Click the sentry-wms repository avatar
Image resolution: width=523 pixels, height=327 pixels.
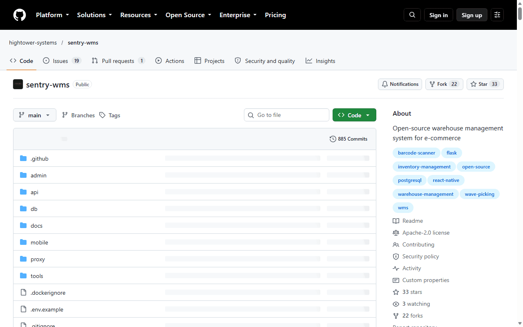(18, 84)
